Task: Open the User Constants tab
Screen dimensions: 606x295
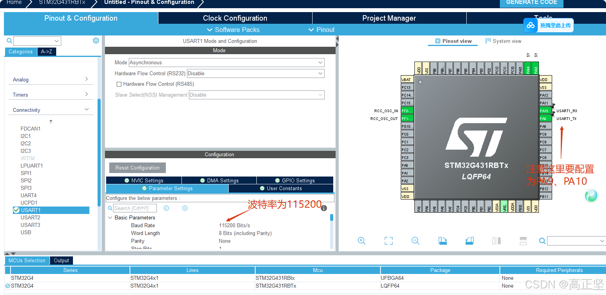Action: 281,188
